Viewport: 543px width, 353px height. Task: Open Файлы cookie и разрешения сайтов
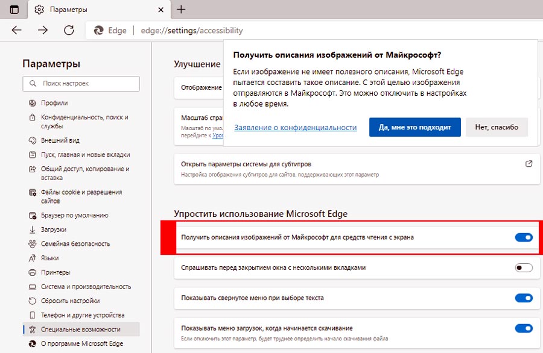[x=81, y=196]
